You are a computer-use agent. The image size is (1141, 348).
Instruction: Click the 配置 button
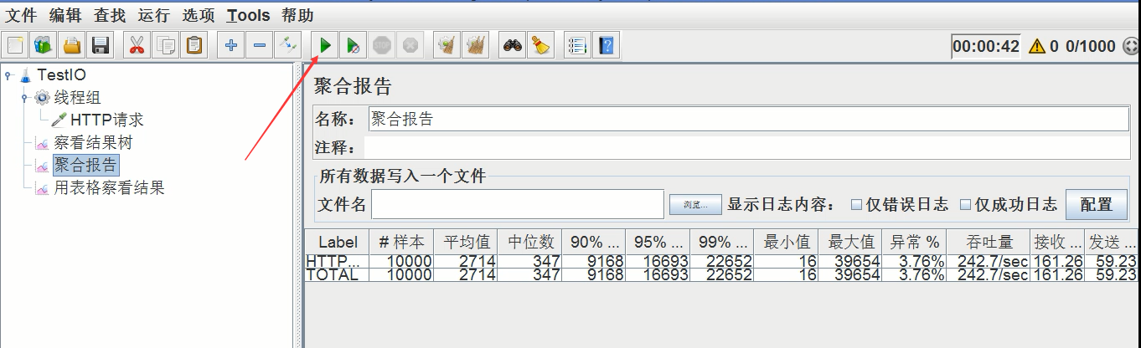click(1097, 204)
